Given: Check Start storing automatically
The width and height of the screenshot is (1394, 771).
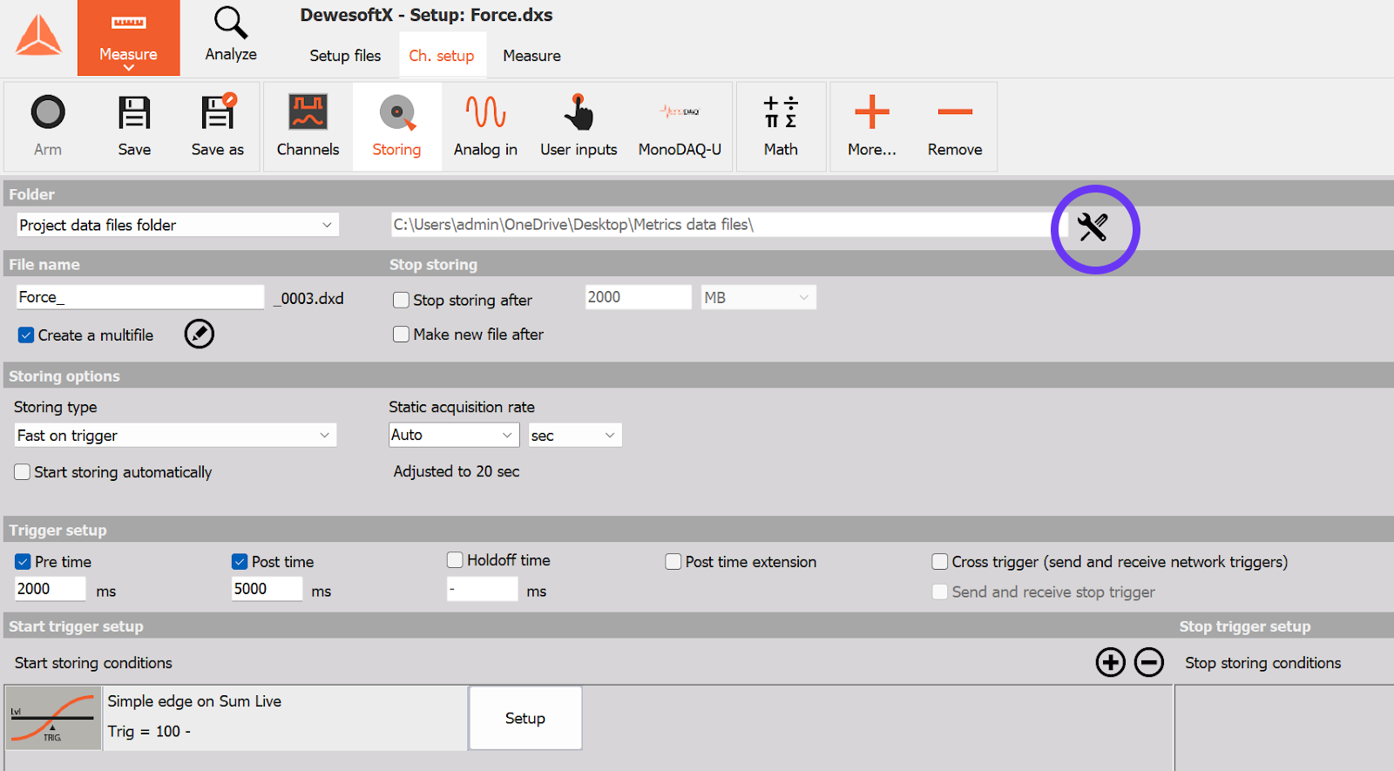Looking at the screenshot, I should coord(23,472).
